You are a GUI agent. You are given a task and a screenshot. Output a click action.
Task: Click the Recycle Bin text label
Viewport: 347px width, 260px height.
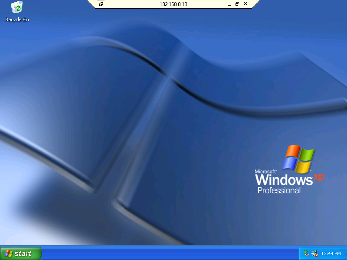(17, 19)
